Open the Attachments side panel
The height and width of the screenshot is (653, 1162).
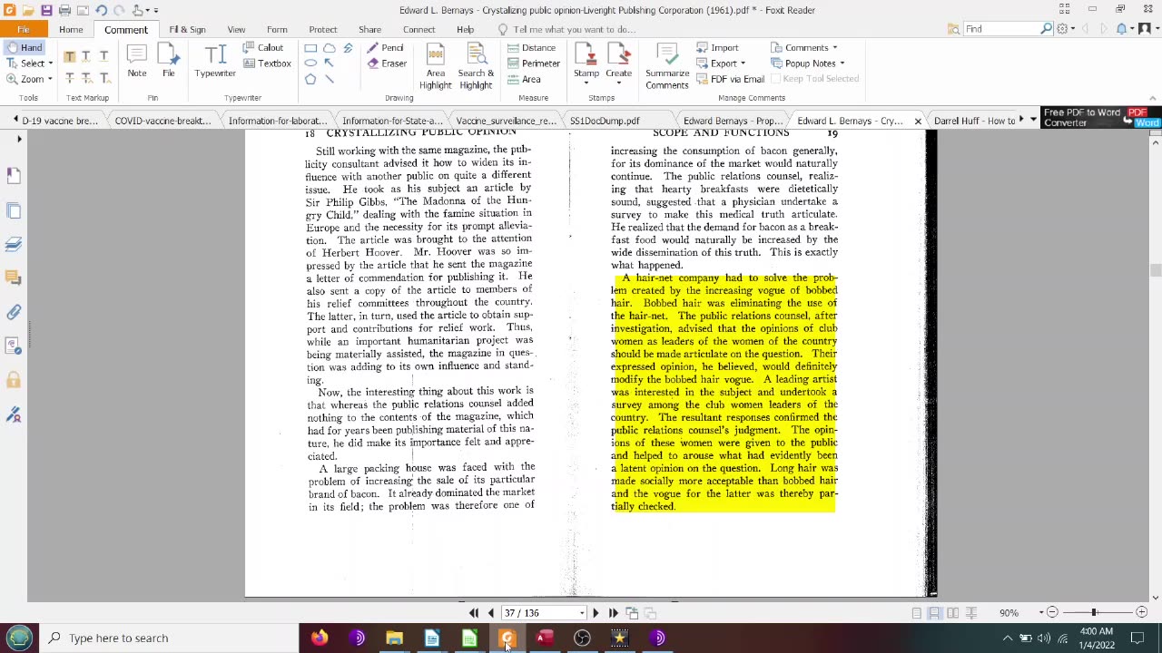click(14, 312)
